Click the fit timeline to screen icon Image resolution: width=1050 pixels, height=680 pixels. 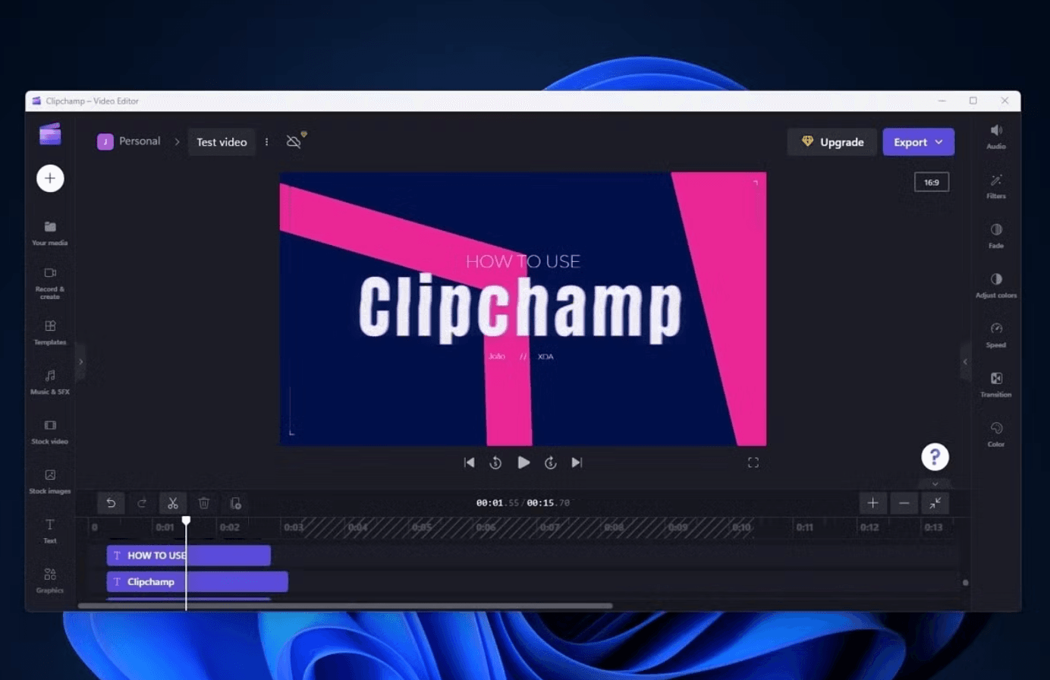[x=935, y=503]
